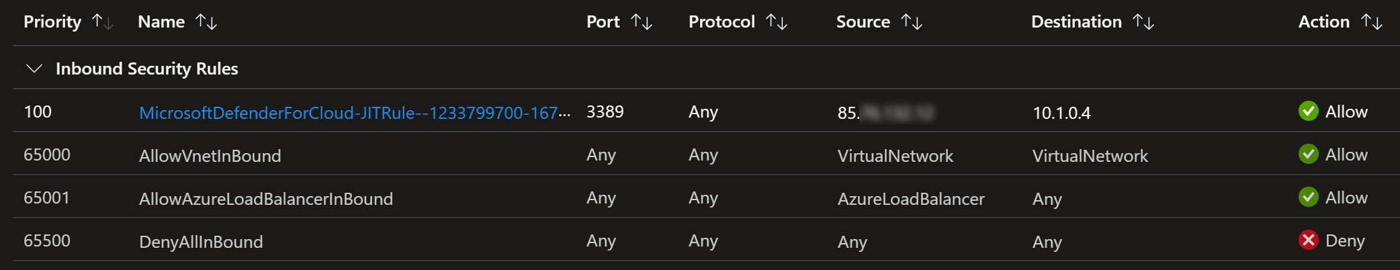Click the Destination column sort arrows
Viewport: 1400px width, 270px height.
pyautogui.click(x=1143, y=22)
